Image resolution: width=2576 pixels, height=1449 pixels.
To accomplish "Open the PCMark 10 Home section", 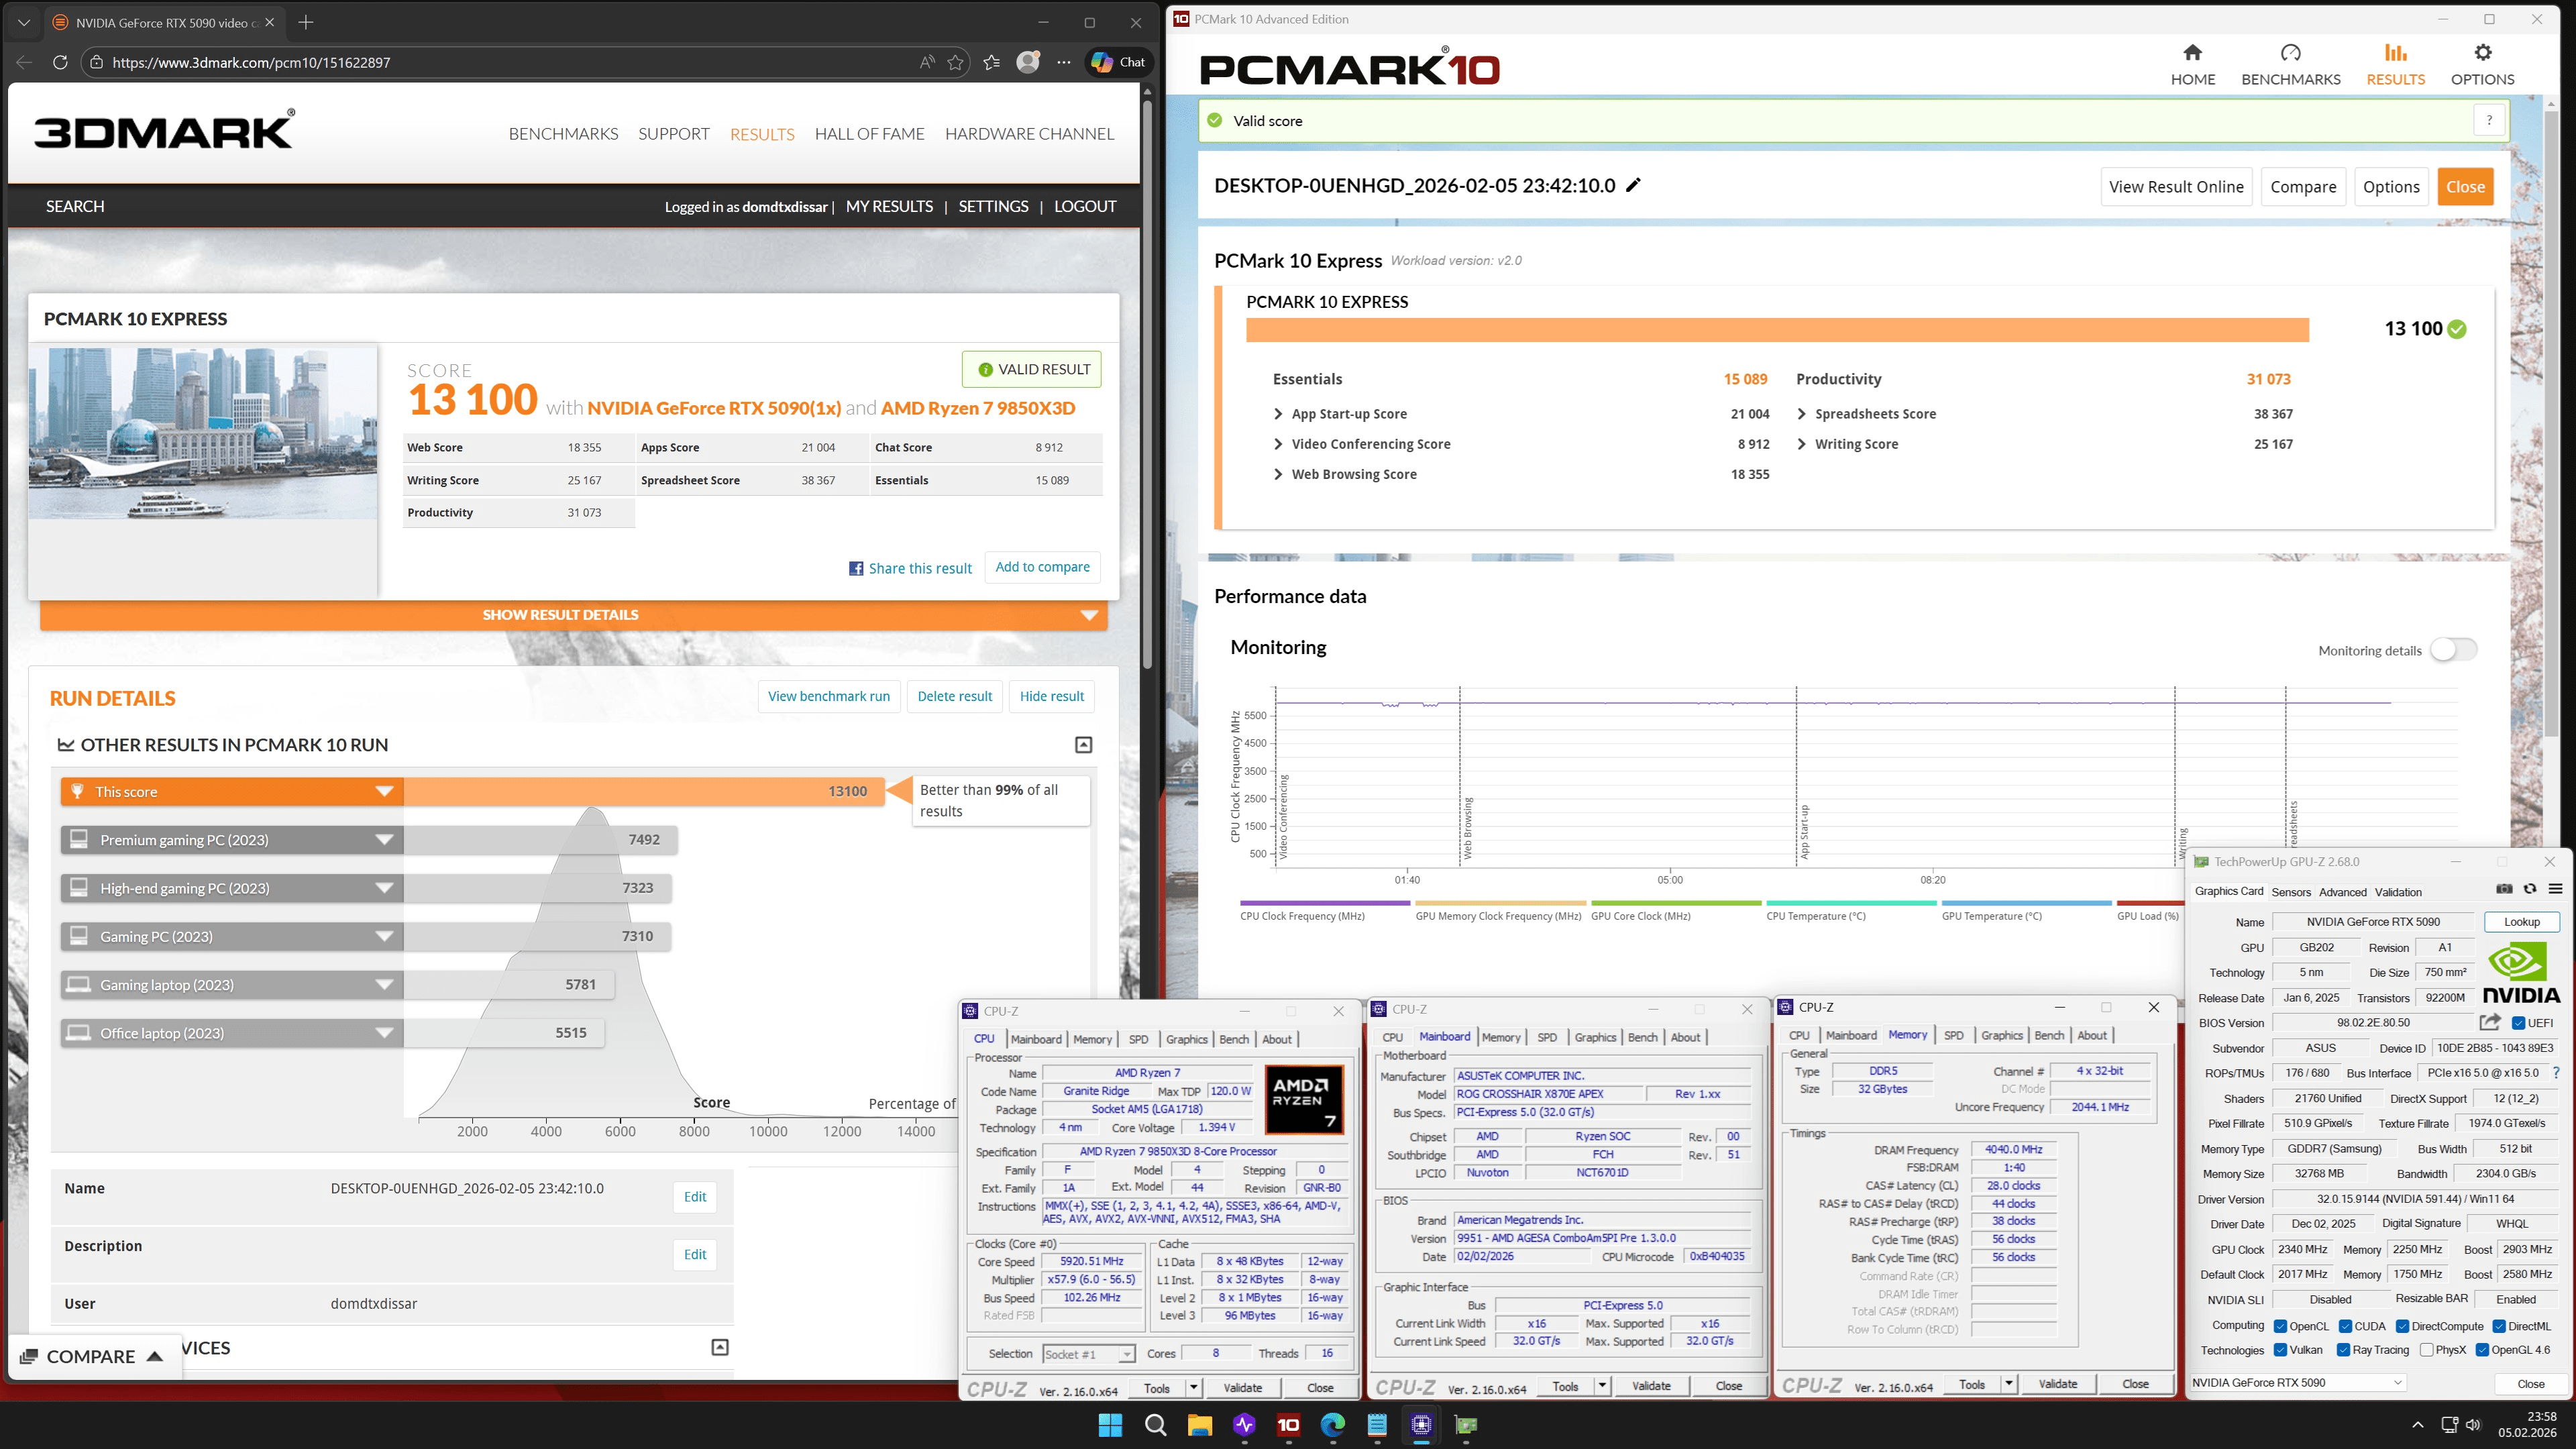I will (2192, 65).
